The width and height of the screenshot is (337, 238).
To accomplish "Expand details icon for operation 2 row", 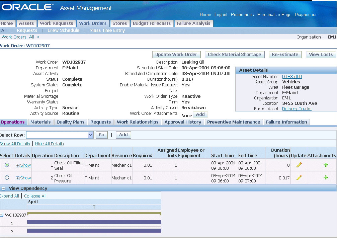I will [18, 178].
